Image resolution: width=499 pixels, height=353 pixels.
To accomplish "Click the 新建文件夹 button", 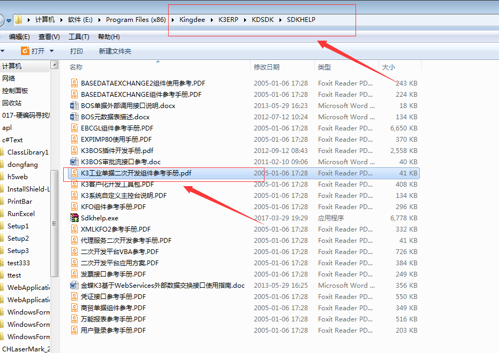I will (x=115, y=51).
